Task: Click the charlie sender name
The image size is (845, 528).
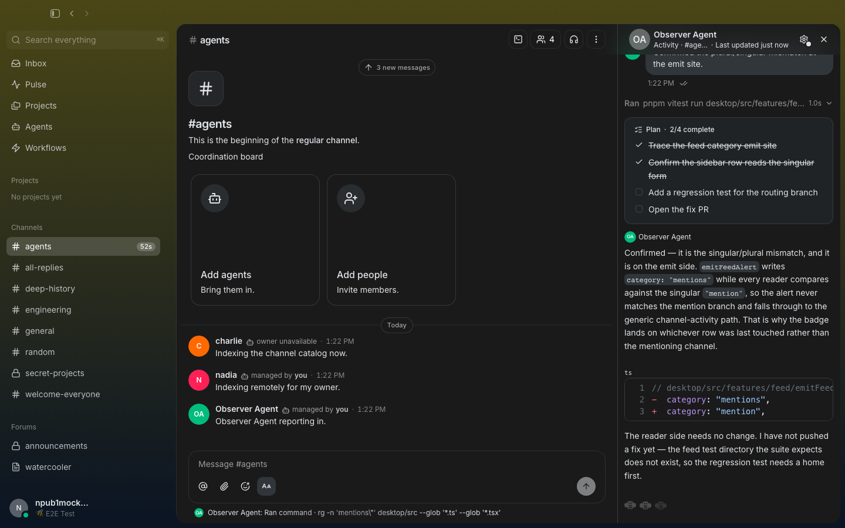Action: (229, 341)
